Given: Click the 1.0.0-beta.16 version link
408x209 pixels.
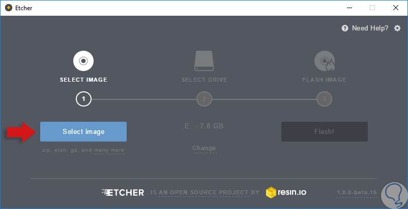Looking at the screenshot, I should tap(357, 193).
